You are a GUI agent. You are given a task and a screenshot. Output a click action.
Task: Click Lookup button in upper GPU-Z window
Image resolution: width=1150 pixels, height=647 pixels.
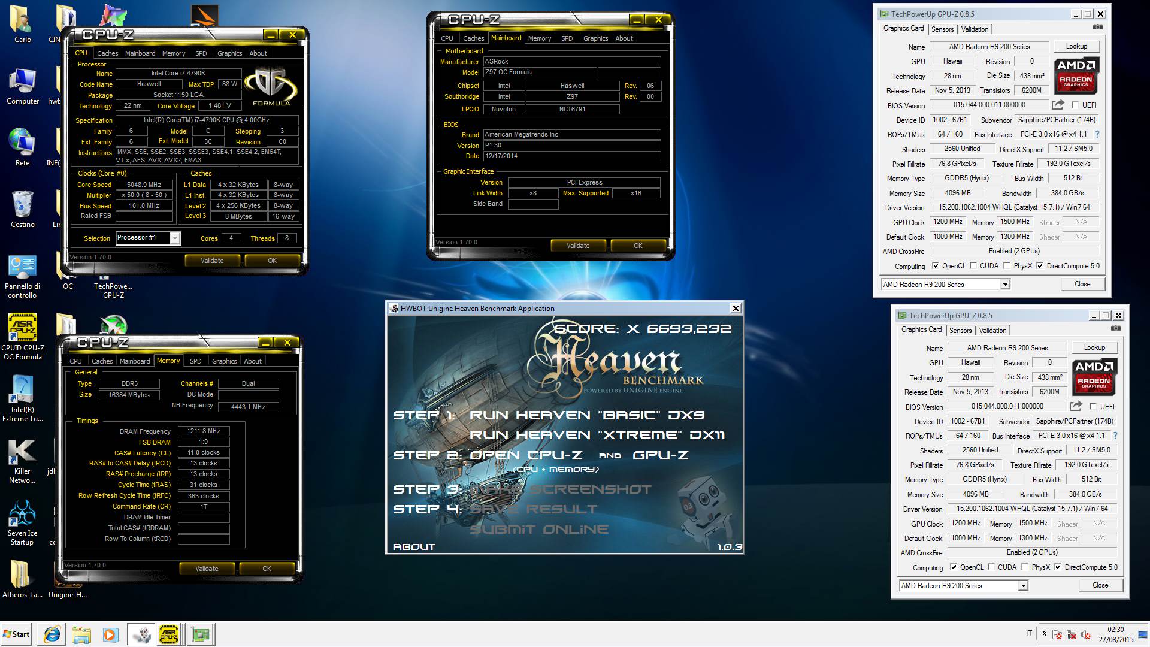pyautogui.click(x=1076, y=46)
